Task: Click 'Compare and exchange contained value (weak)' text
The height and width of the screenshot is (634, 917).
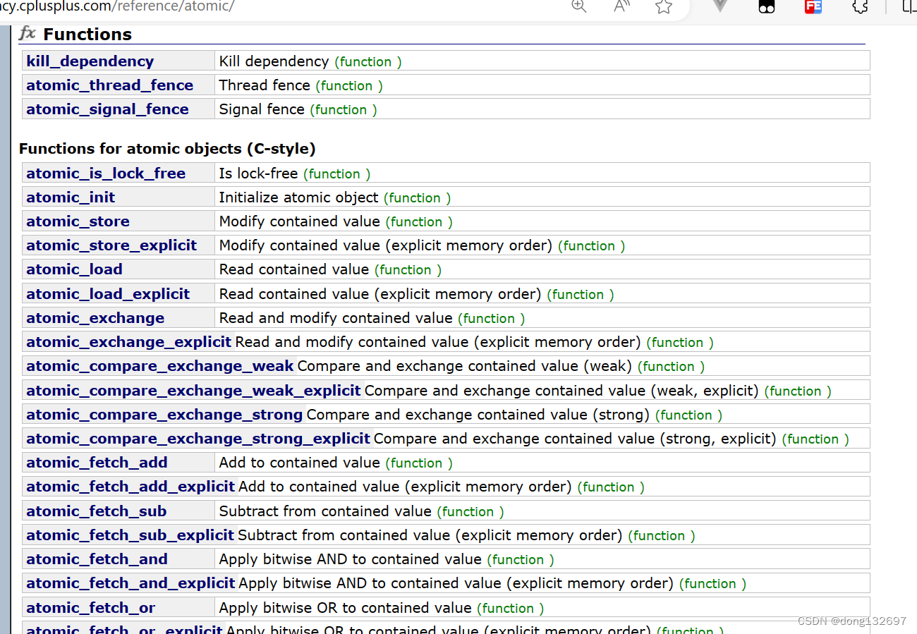Action: pyautogui.click(x=465, y=366)
